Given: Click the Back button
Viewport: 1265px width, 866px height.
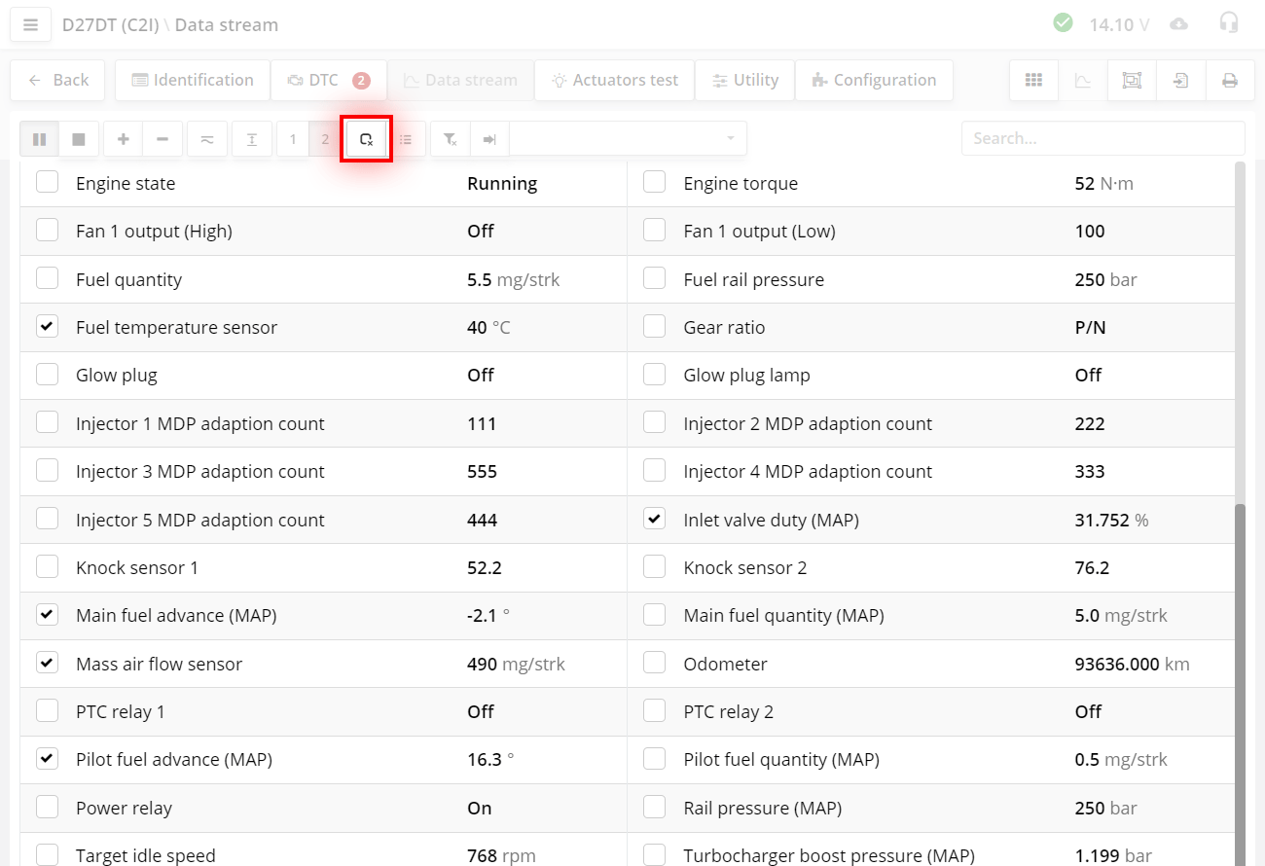Looking at the screenshot, I should pos(57,80).
